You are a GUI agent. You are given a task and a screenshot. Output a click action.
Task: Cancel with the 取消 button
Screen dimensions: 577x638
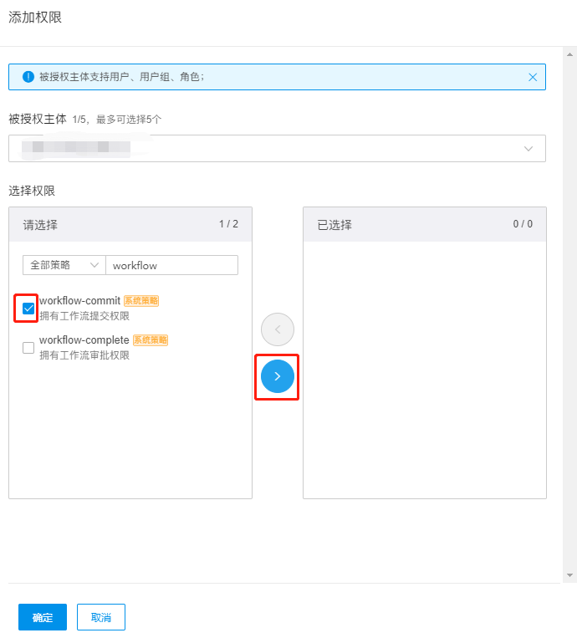pos(101,617)
